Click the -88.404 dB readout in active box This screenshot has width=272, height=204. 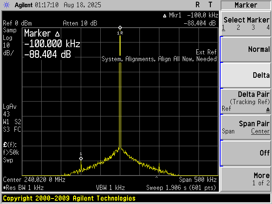point(48,54)
